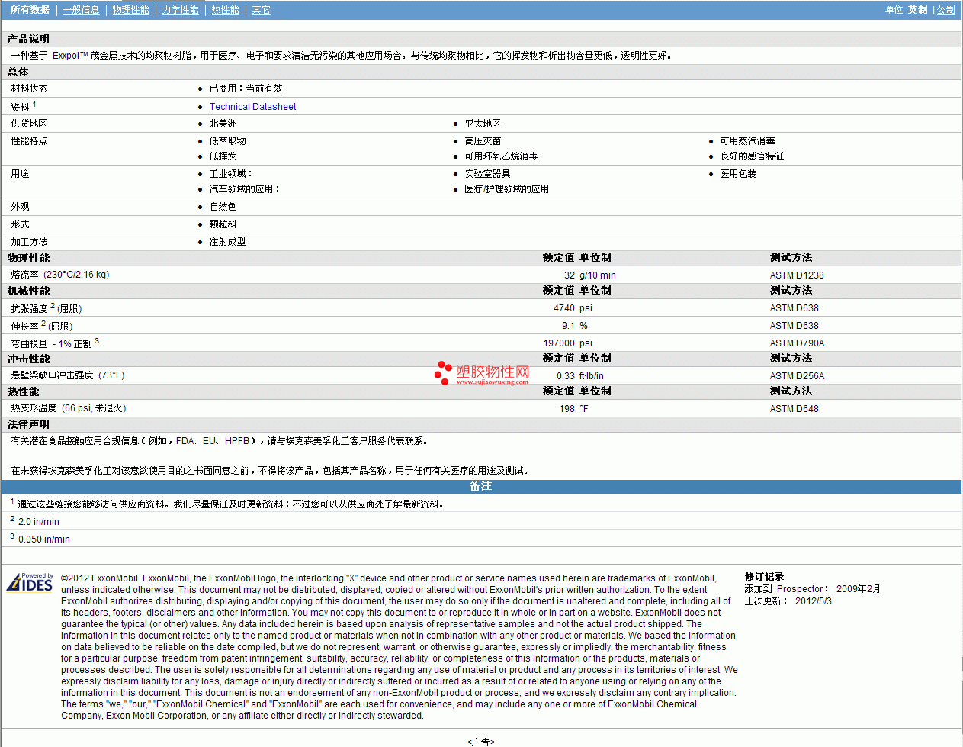Click the 机械性能 section header
The width and height of the screenshot is (963, 747).
coord(28,291)
